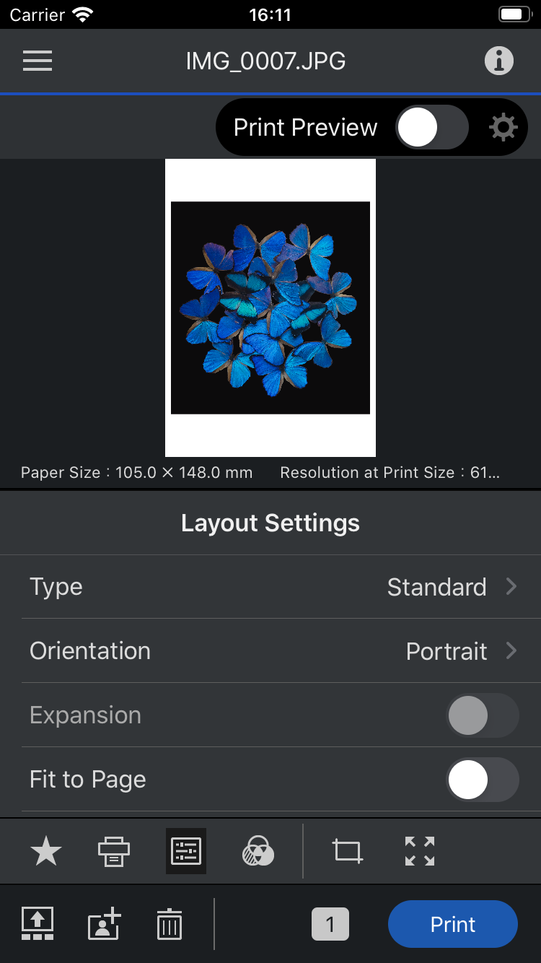541x963 pixels.
Task: Tap the butterfly image preview
Action: (x=270, y=308)
